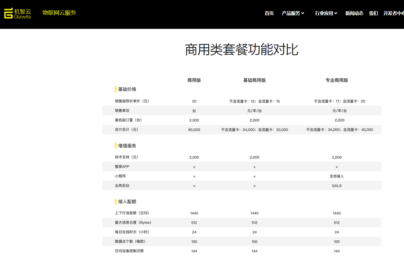Open 新闻动态 in navigation
This screenshot has height=260, width=404.
(x=354, y=13)
